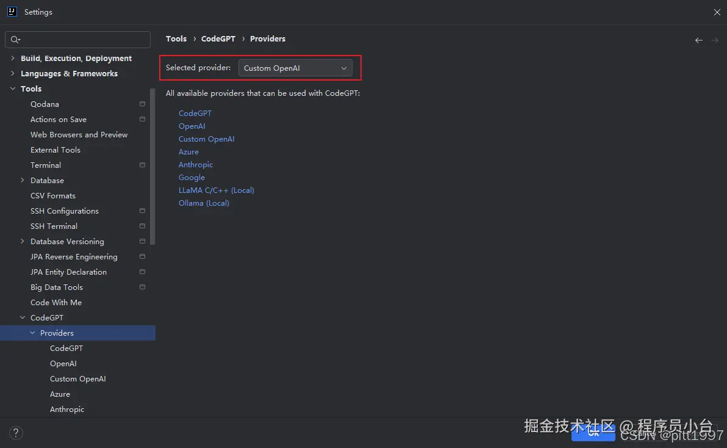Select Web Browsers and Preview settings

(79, 134)
